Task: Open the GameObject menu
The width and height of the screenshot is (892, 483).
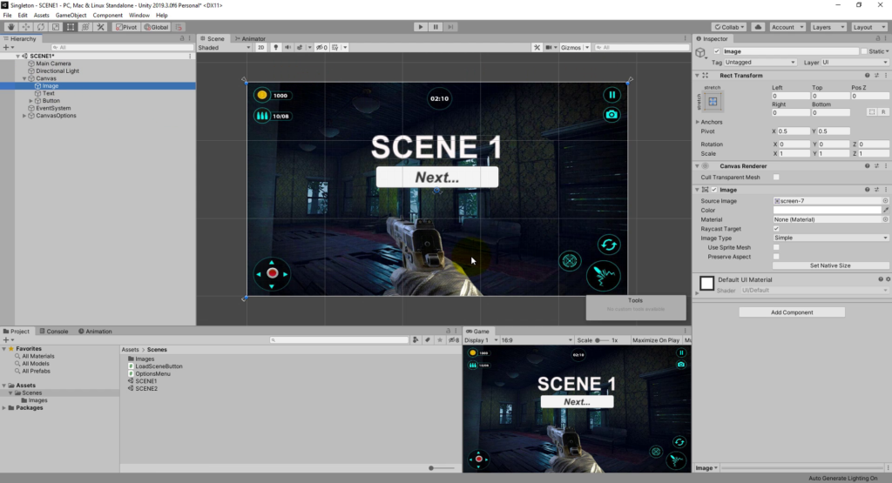Action: tap(71, 16)
